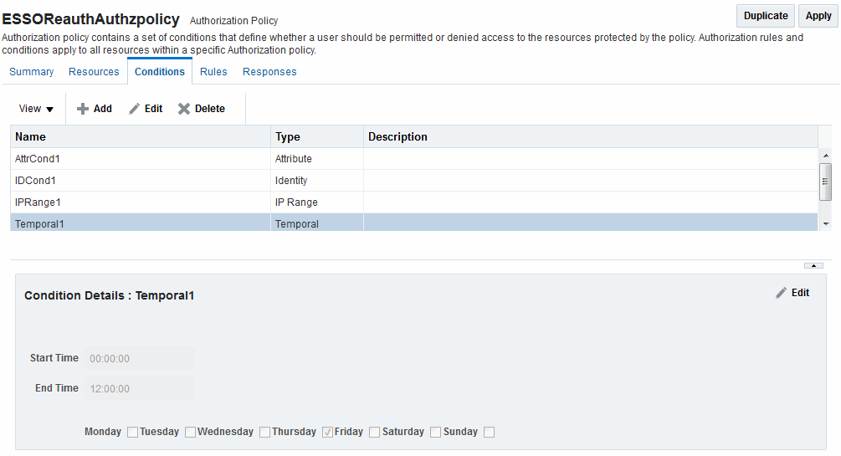Switch to the Summary tab
Viewport: 841px width, 456px height.
32,72
